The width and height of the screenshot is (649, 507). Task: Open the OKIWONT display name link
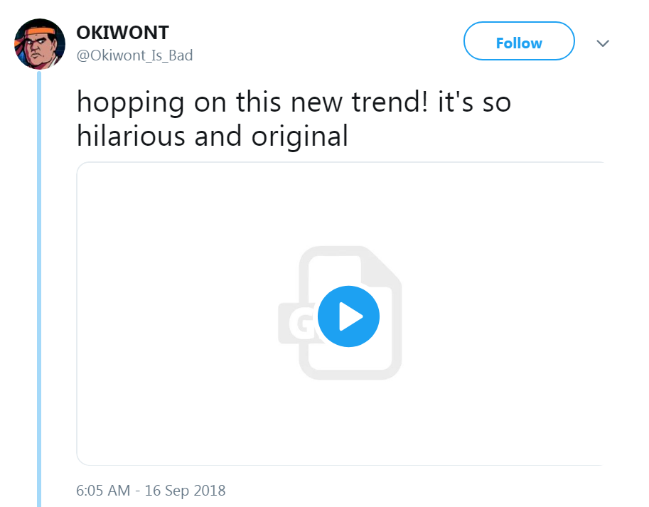tap(122, 33)
